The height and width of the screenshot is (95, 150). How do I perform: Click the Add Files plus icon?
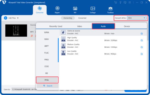pos(5,18)
